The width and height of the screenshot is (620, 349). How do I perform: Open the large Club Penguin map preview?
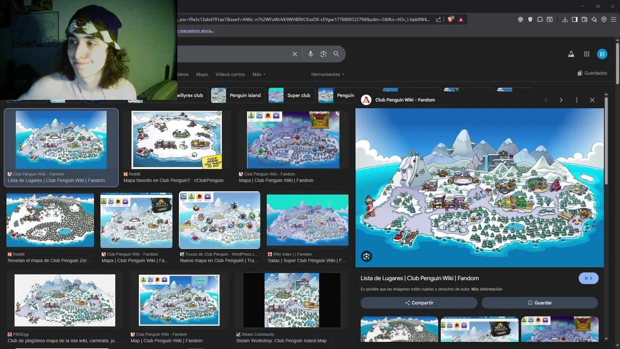[480, 188]
